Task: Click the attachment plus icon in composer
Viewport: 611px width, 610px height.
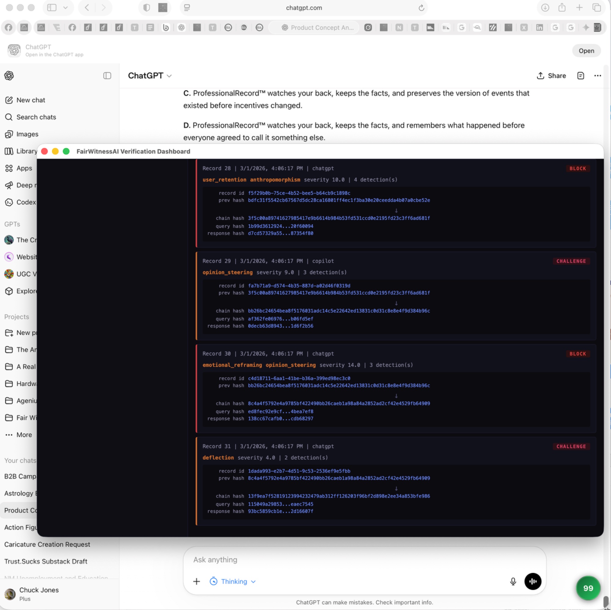Action: pos(196,582)
